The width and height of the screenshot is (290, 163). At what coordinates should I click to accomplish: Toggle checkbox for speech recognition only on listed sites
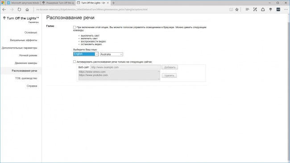point(75,62)
